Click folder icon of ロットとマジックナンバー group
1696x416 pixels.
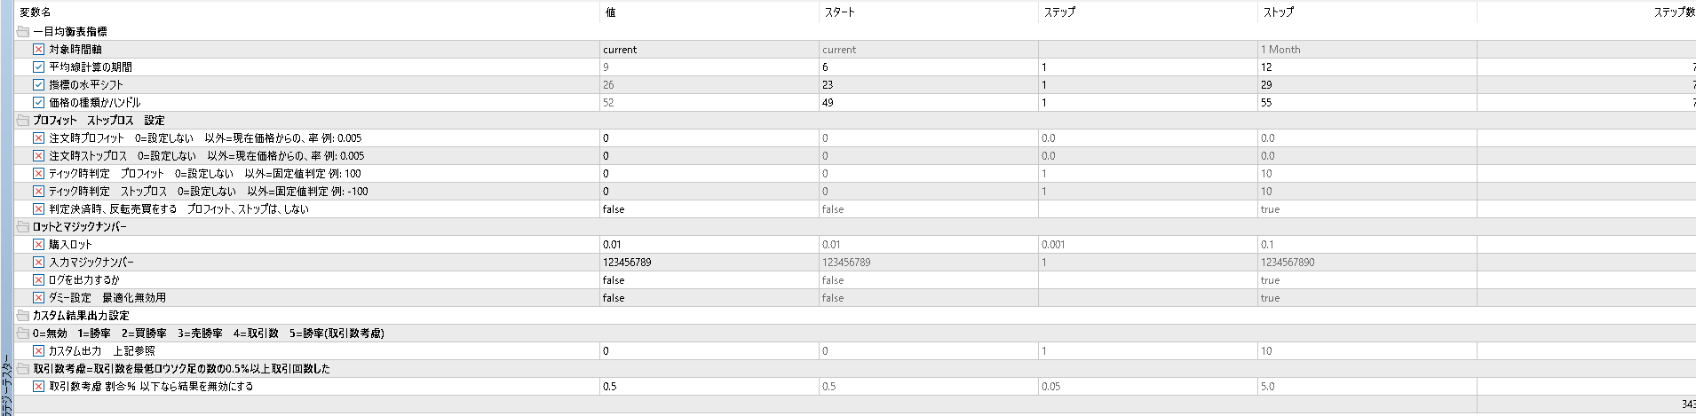23,227
